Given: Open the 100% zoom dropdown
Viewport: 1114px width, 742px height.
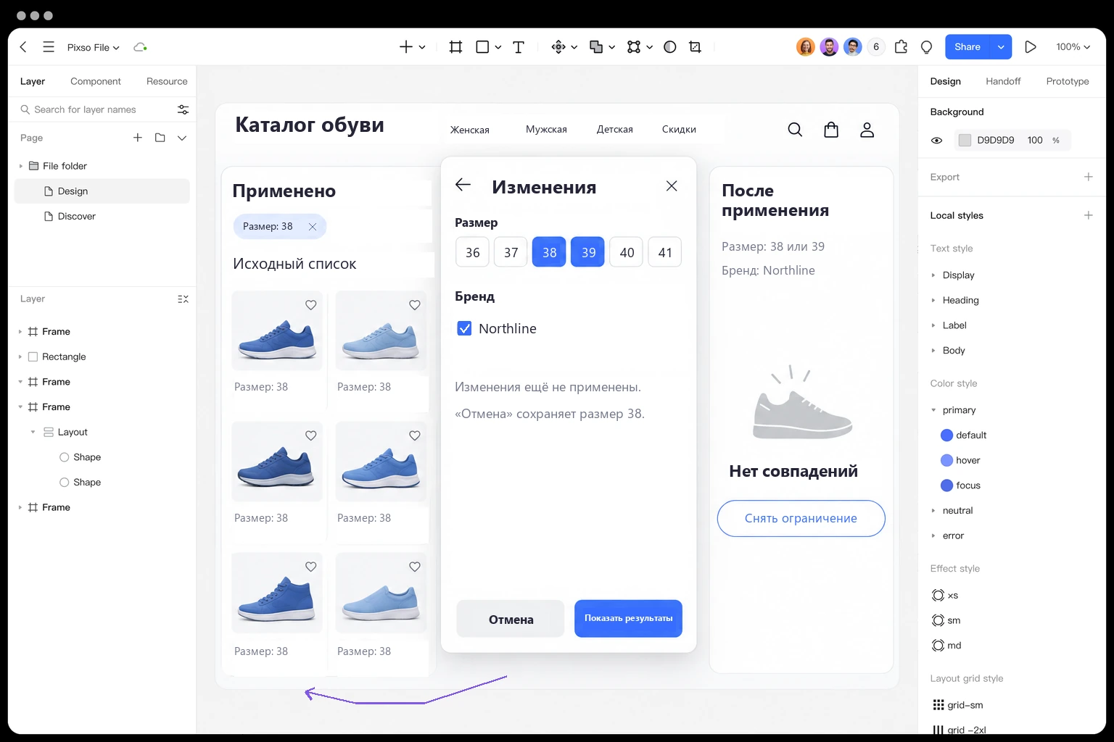Looking at the screenshot, I should pyautogui.click(x=1073, y=47).
